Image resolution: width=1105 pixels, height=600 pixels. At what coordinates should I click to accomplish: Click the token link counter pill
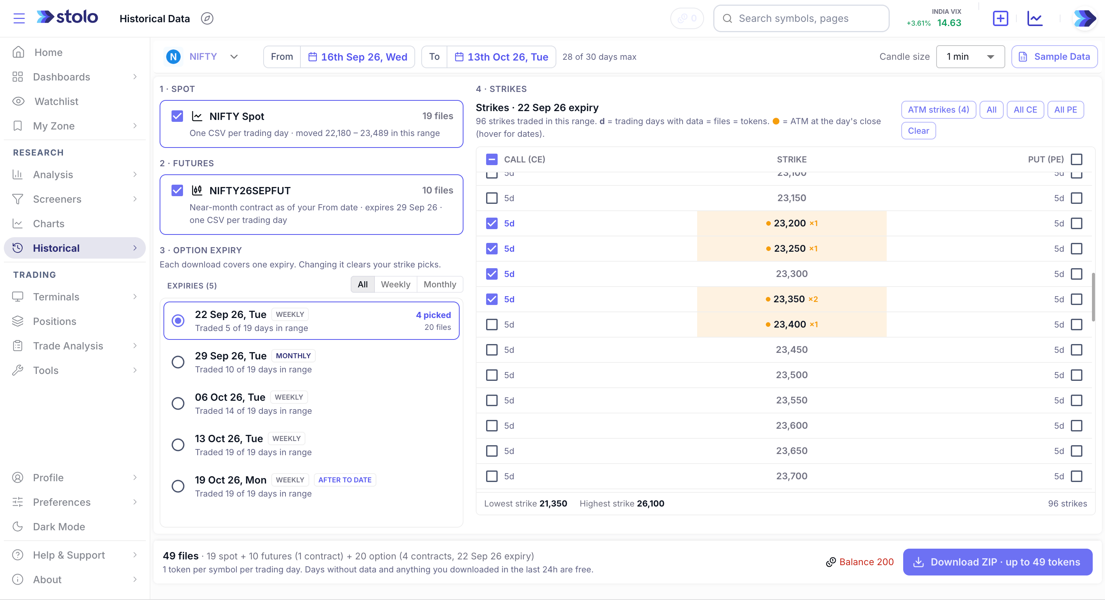tap(687, 18)
